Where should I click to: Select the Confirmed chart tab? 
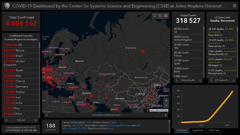[181, 130]
